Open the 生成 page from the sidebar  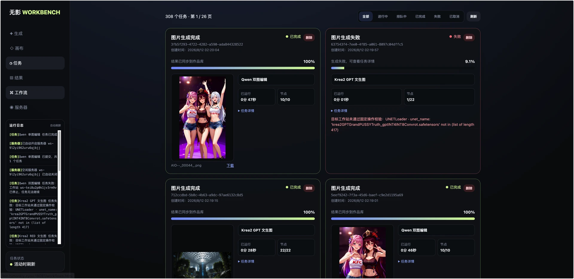tap(35, 33)
